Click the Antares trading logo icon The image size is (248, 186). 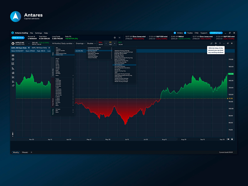pyautogui.click(x=13, y=33)
